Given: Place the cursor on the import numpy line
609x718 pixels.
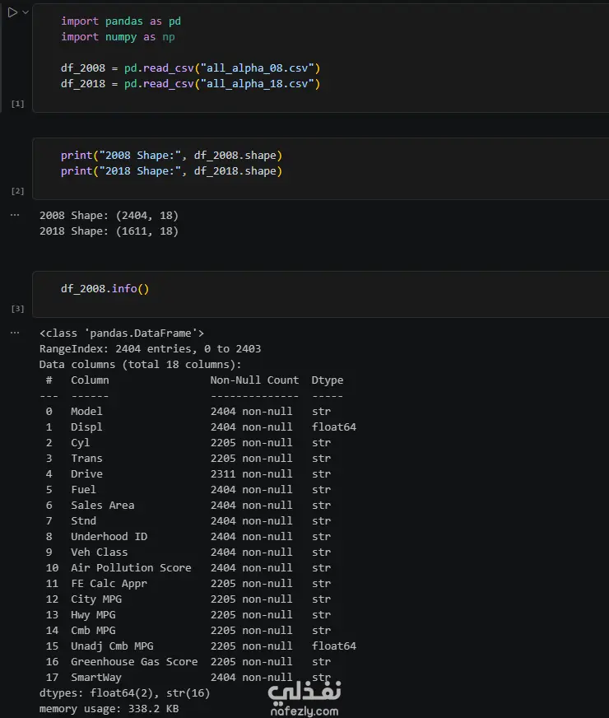Looking at the screenshot, I should pos(118,36).
